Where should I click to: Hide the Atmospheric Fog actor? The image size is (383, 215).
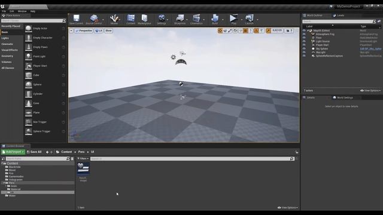tap(304, 35)
